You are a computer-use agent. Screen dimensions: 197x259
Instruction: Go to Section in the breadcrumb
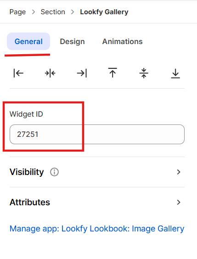point(53,12)
